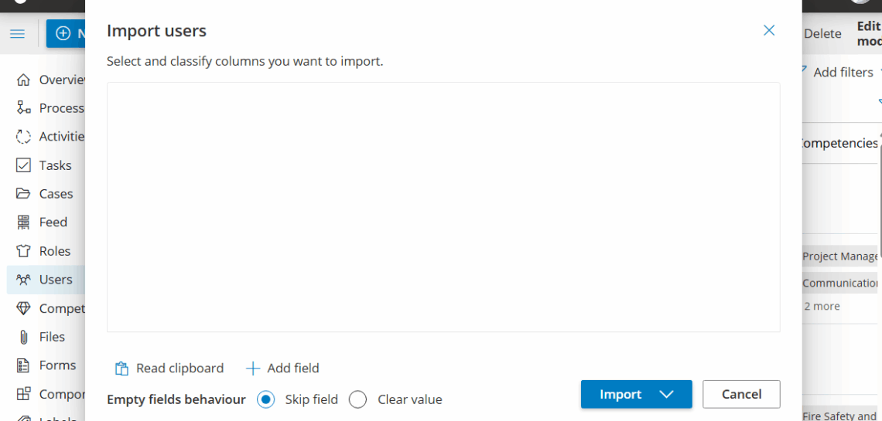This screenshot has height=421, width=882.
Task: Select the Skip field radio button
Action: tap(265, 399)
